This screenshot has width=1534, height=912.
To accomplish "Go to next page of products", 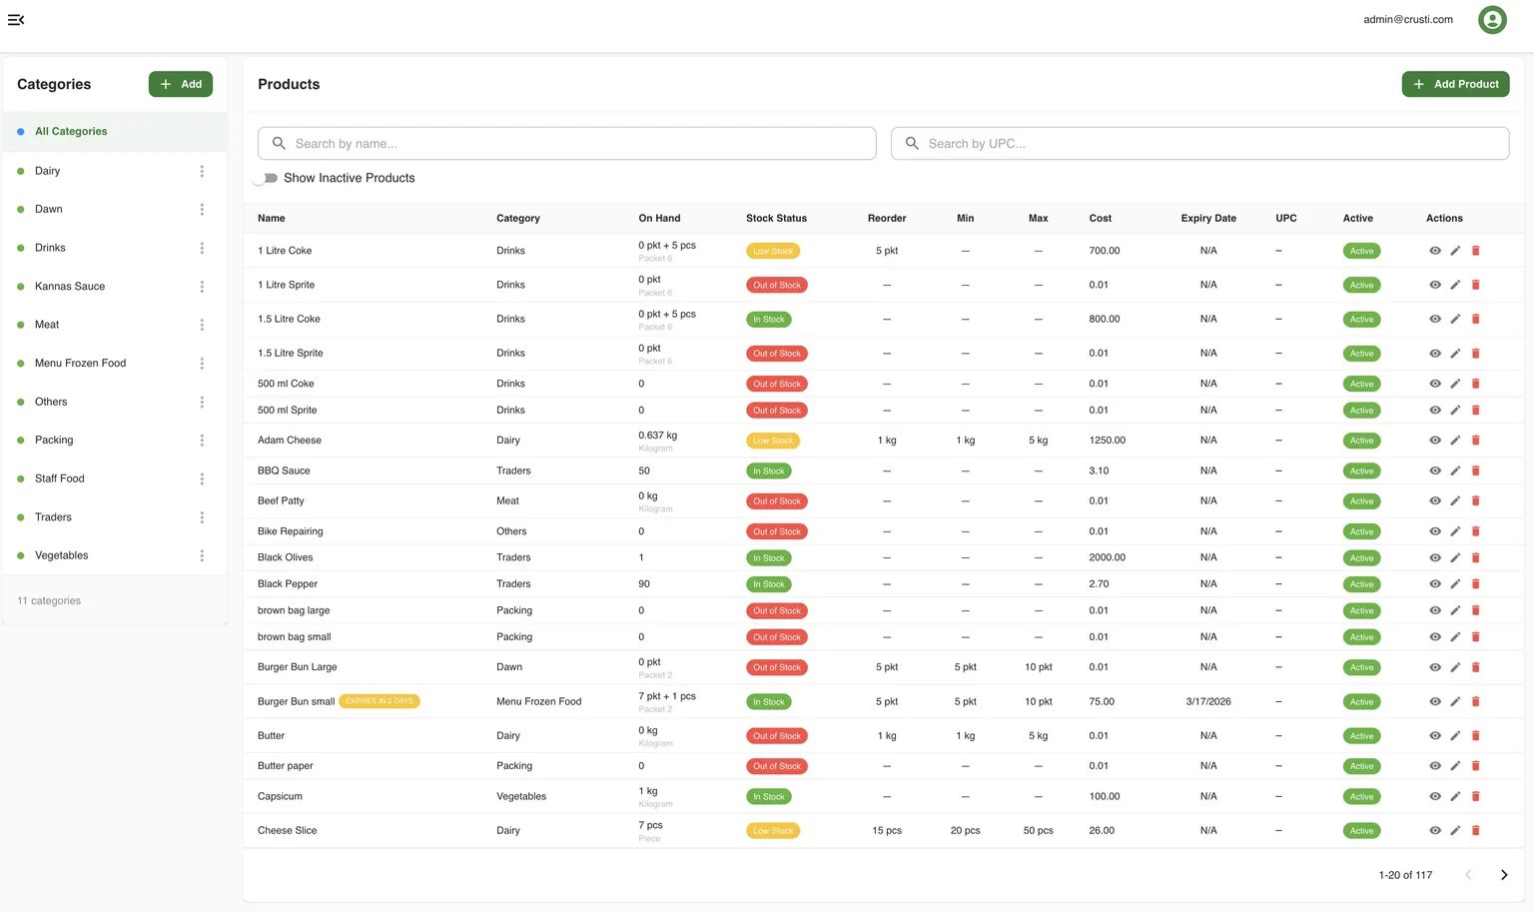I will [x=1503, y=874].
